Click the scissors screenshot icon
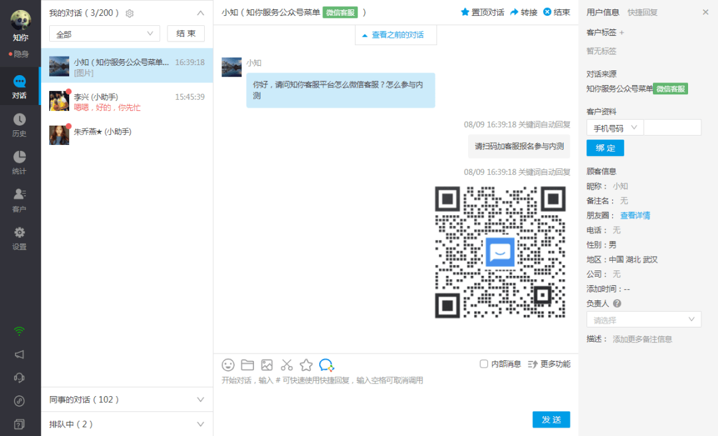The height and width of the screenshot is (436, 718). pyautogui.click(x=287, y=365)
